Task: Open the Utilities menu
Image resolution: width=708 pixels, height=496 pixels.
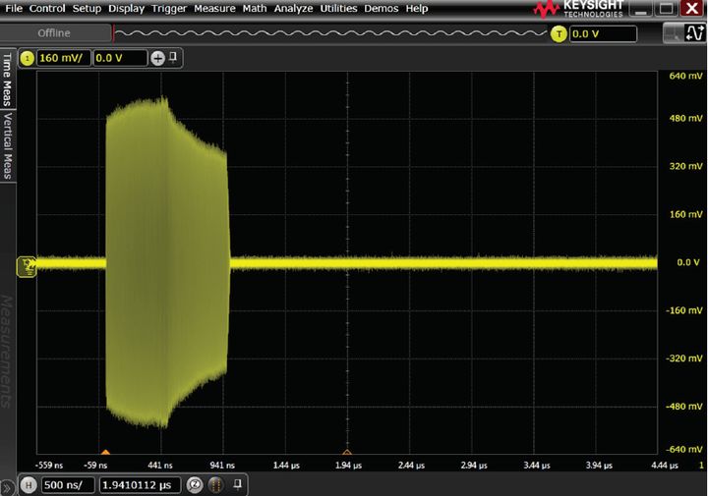Action: pos(338,8)
